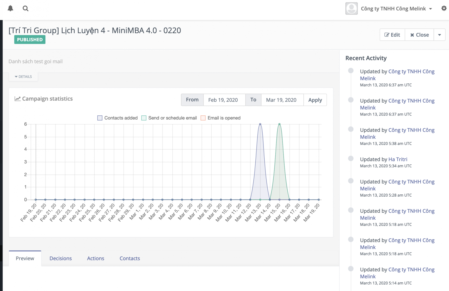Open the global search
Screen dimensions: 449x291
pos(26,8)
